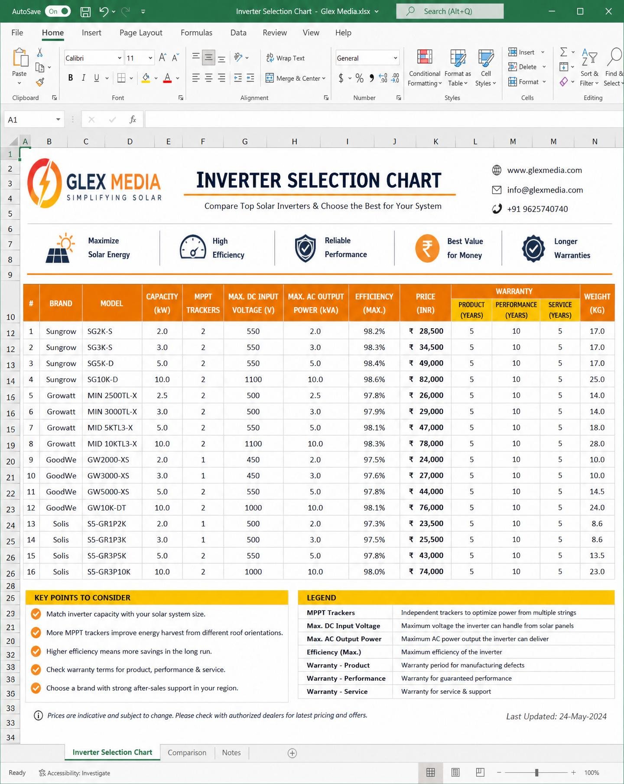Apply Comma Style format
This screenshot has height=784, width=624.
coord(371,78)
